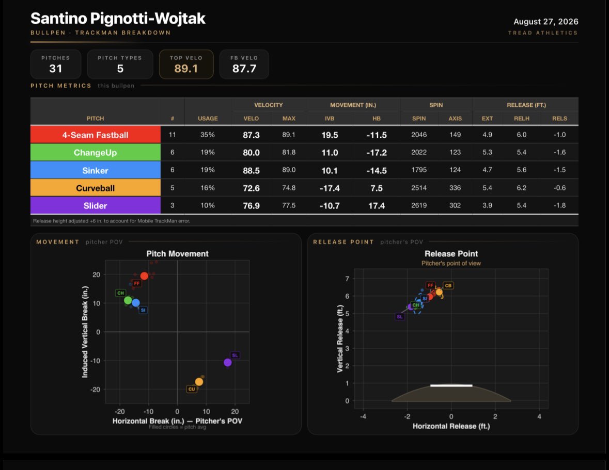Click the sinker max velo 89.0

click(289, 170)
